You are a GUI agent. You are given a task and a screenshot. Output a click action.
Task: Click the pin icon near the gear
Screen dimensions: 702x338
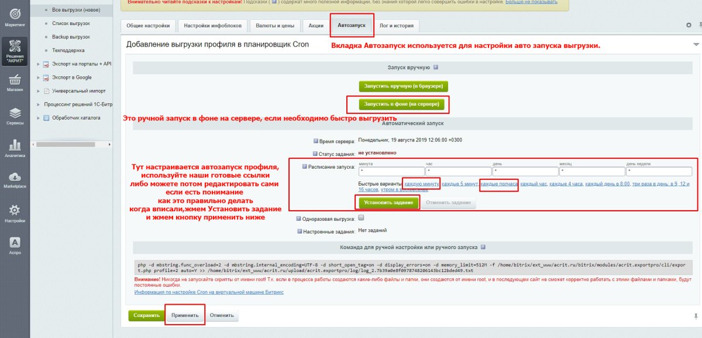[x=699, y=25]
